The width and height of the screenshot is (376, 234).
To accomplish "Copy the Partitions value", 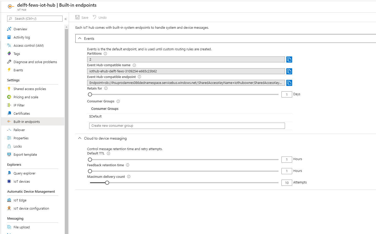I will click(x=289, y=60).
